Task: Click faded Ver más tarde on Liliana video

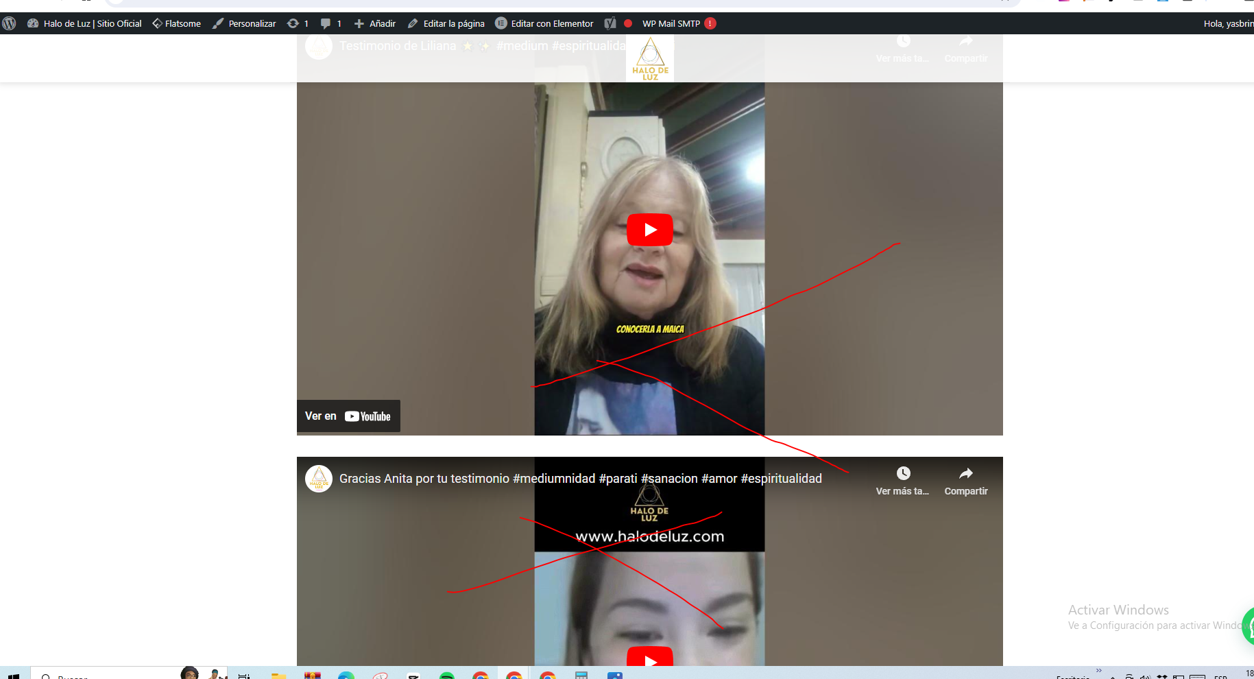Action: (x=903, y=49)
